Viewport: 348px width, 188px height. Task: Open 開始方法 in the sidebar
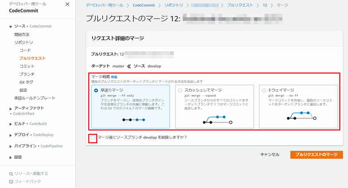click(x=22, y=35)
